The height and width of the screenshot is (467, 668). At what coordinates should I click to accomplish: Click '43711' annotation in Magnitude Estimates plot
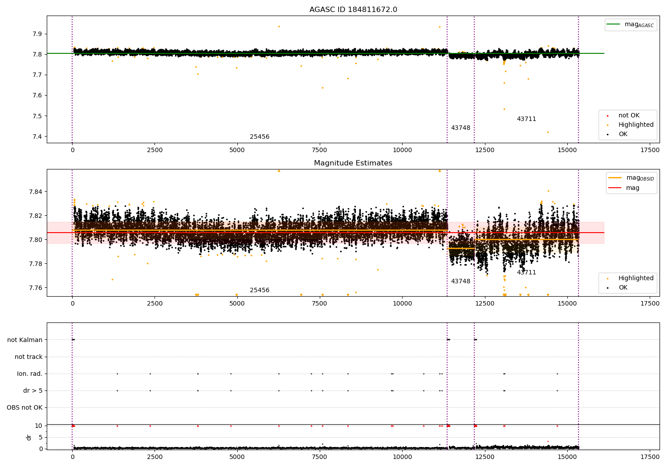tap(526, 273)
